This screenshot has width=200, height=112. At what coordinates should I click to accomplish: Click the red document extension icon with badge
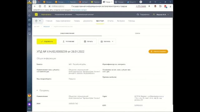pos(166,6)
